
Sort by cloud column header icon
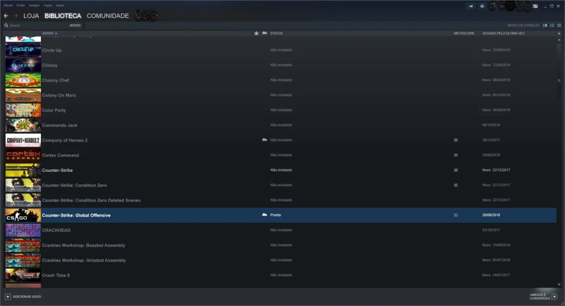click(264, 33)
